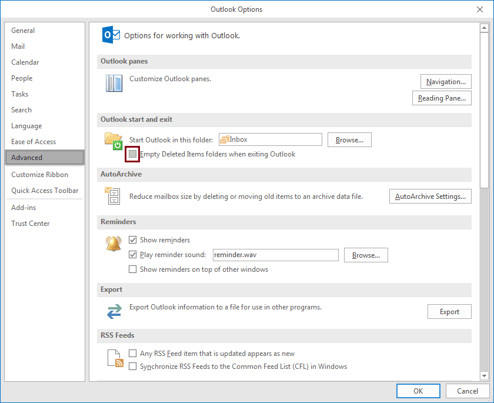Open the People options category
Image resolution: width=494 pixels, height=403 pixels.
[45, 78]
